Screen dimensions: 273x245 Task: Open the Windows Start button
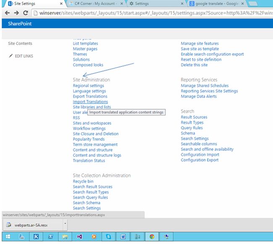pos(8,237)
